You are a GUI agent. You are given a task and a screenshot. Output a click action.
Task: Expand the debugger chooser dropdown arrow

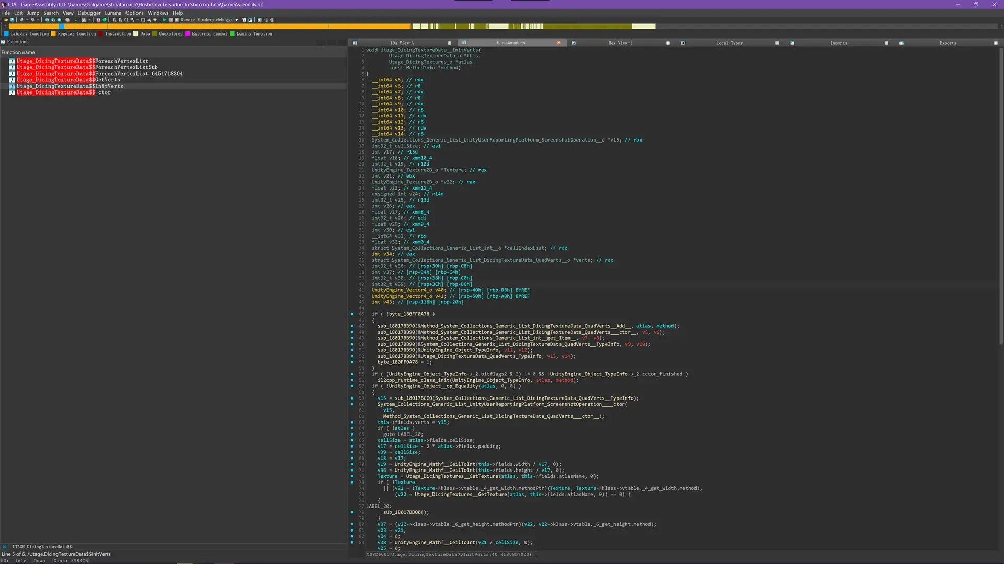coord(237,20)
